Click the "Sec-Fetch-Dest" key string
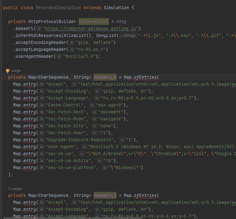The image size is (236, 219). pyautogui.click(x=66, y=112)
